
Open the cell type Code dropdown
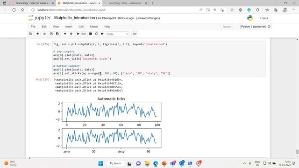[x=118, y=34]
